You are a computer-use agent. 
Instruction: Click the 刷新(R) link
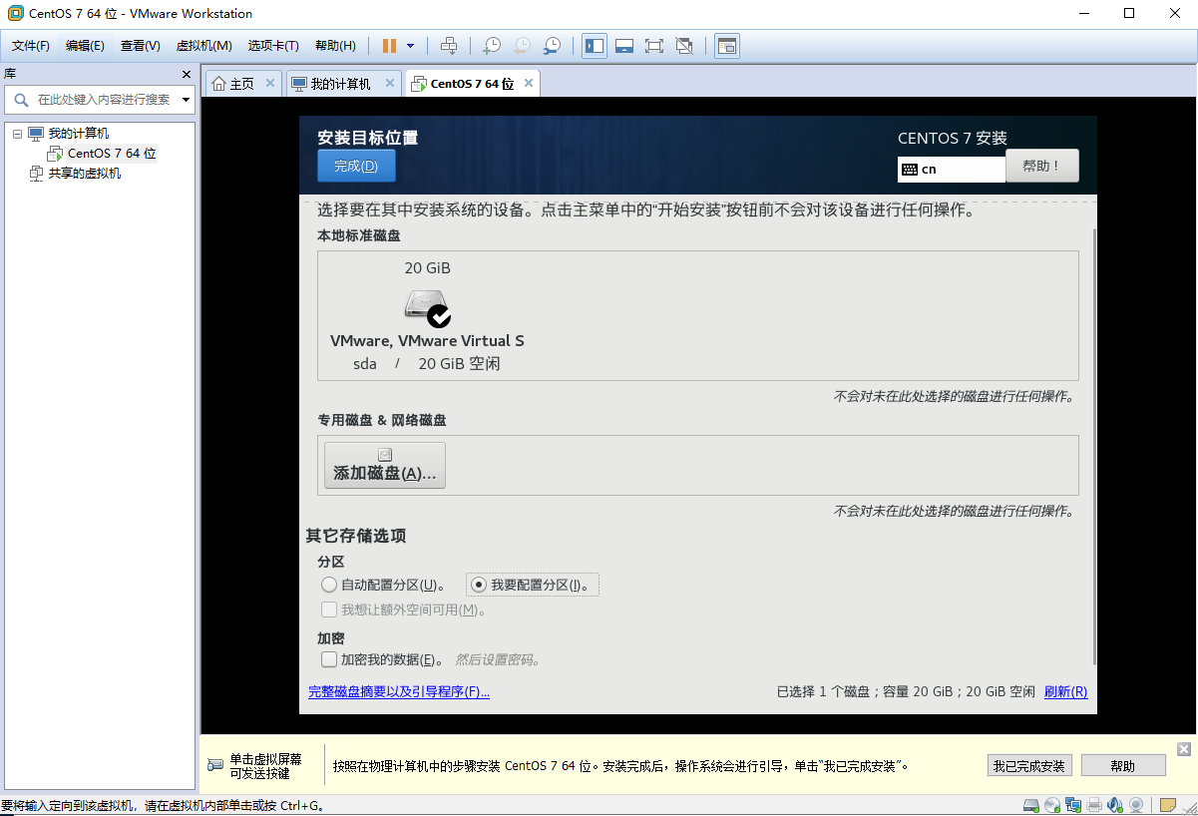click(x=1065, y=691)
